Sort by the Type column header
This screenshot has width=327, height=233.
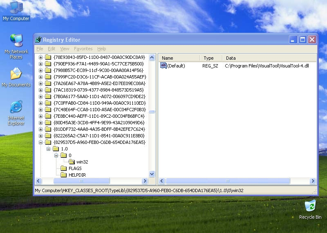click(x=211, y=58)
